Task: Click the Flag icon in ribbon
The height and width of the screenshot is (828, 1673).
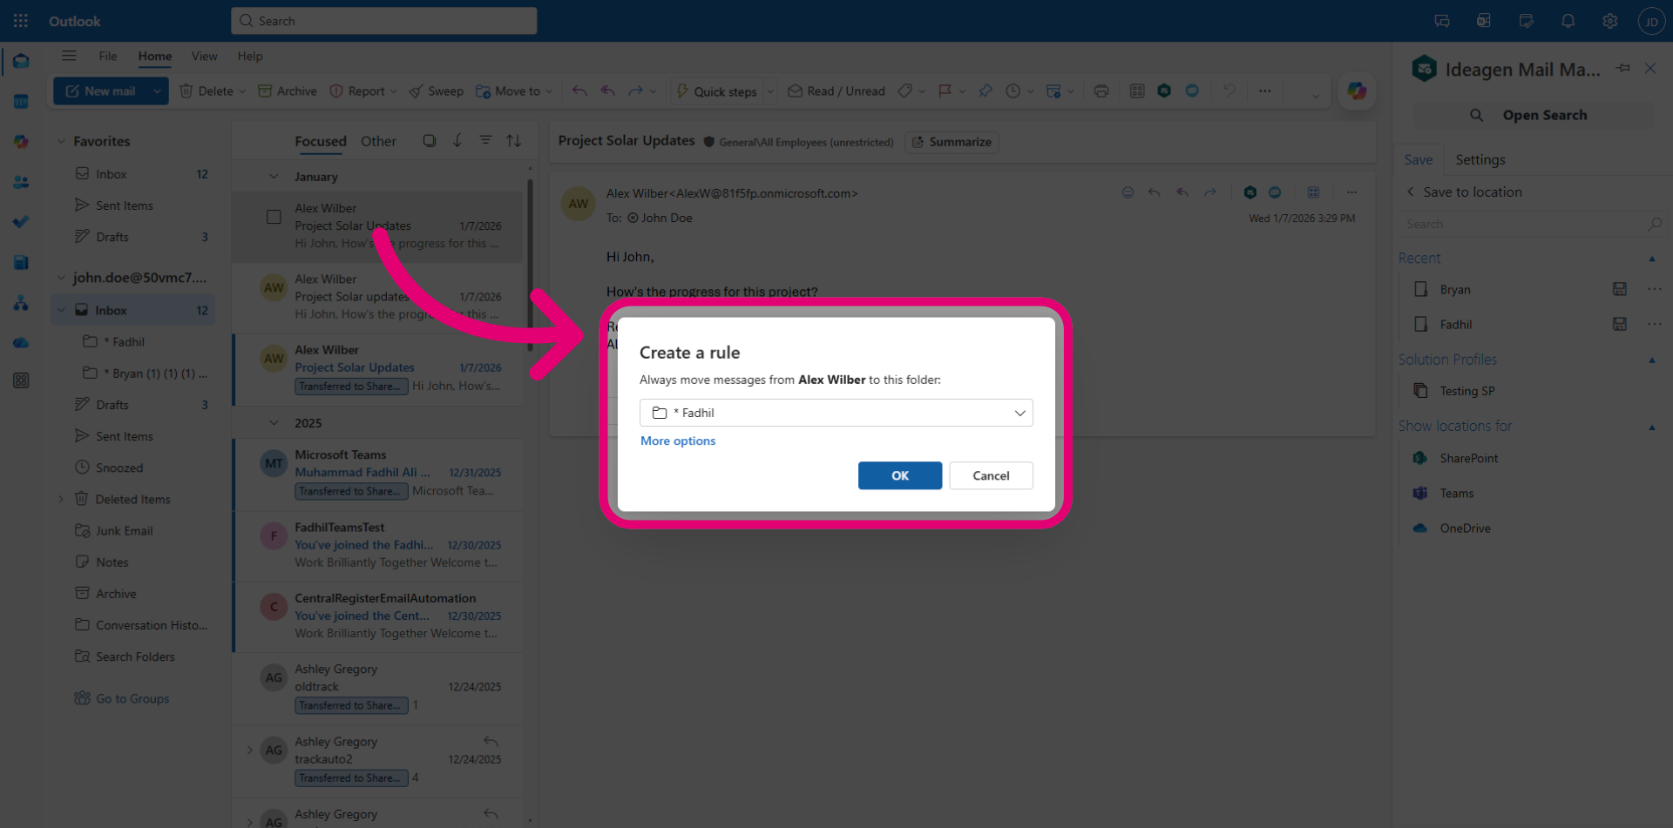Action: 945,91
